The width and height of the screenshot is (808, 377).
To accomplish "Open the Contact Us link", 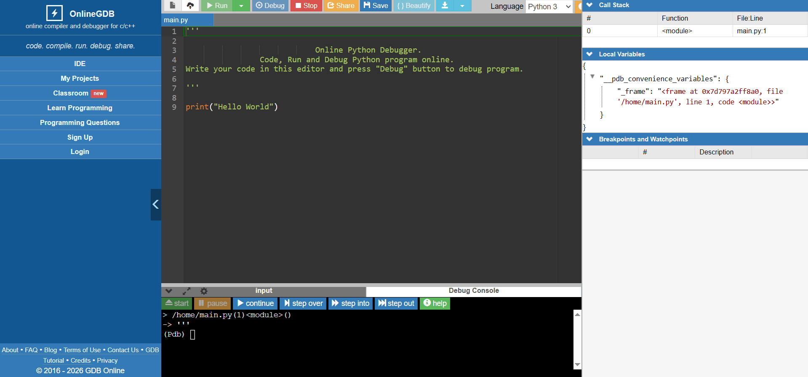I will pyautogui.click(x=123, y=350).
